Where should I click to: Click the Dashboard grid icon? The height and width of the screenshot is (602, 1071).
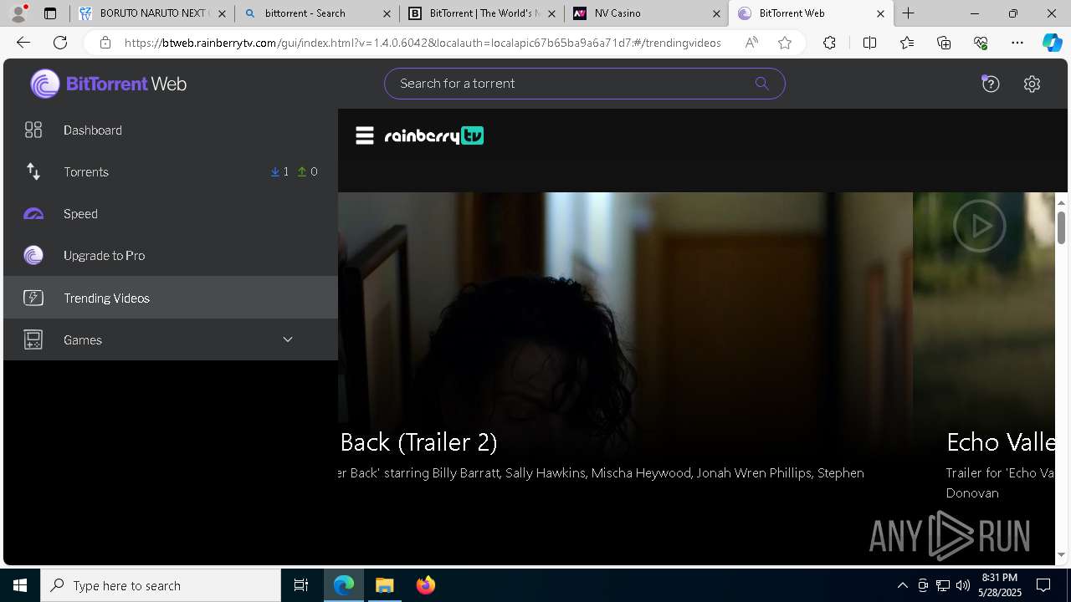[33, 130]
